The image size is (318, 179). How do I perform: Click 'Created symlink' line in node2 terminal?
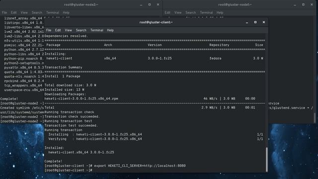pyautogui.click(x=22, y=108)
